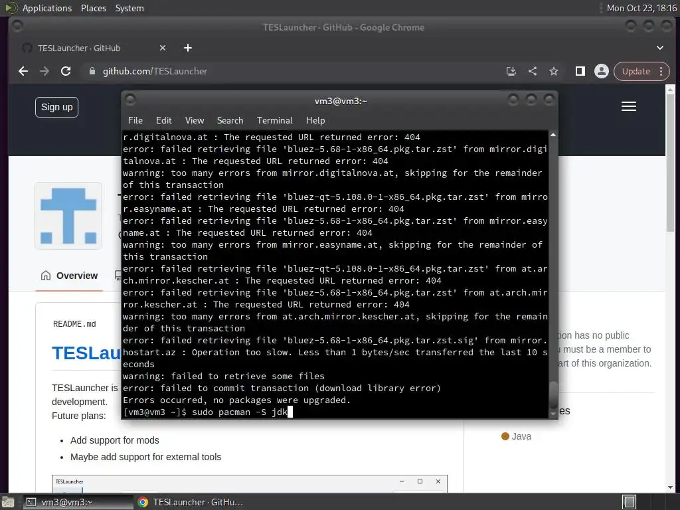Open the Applications menu

[47, 8]
